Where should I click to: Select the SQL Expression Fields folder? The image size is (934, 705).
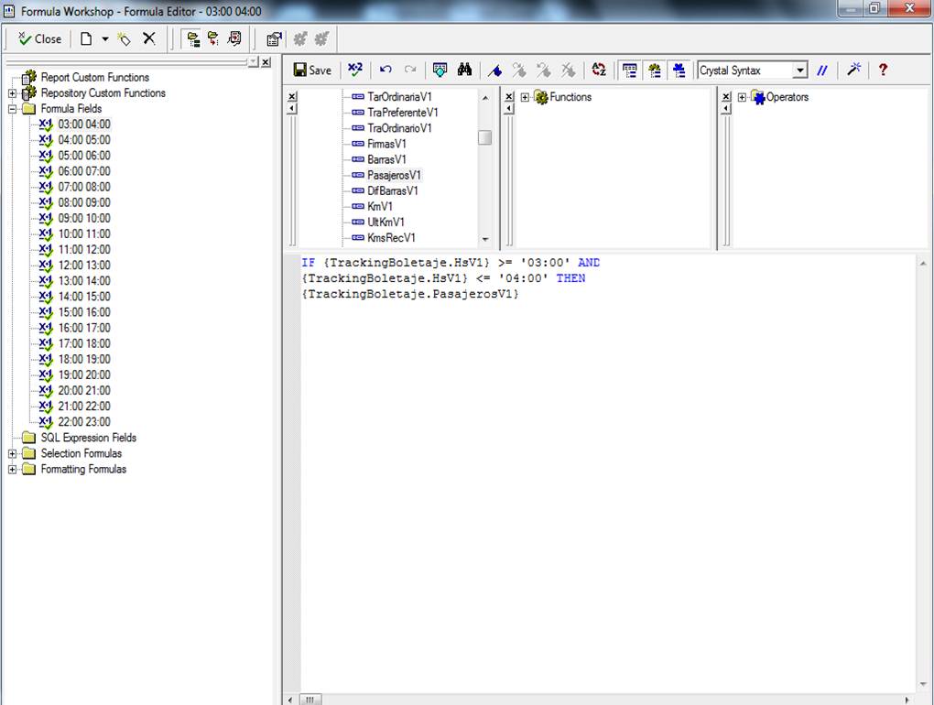(x=88, y=438)
